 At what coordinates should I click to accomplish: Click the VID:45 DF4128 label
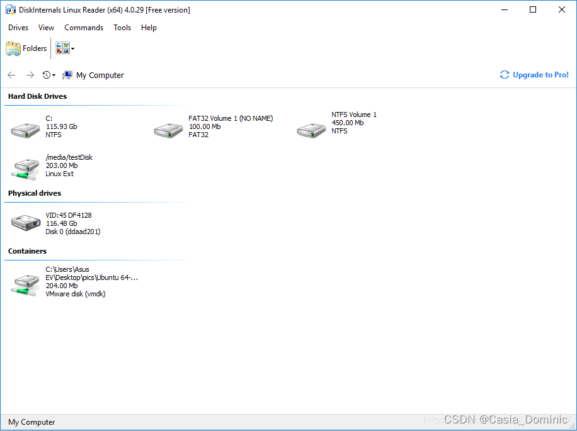[69, 215]
